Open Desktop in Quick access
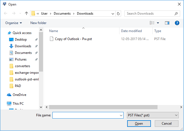This screenshot has width=184, height=131. (18, 40)
